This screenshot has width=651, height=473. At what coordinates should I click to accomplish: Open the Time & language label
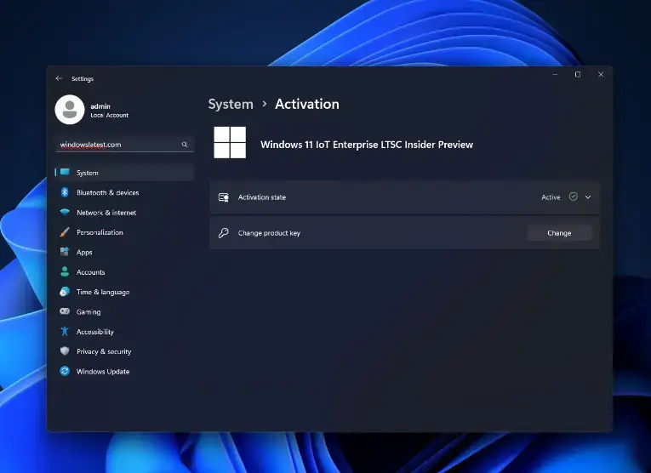(x=103, y=292)
